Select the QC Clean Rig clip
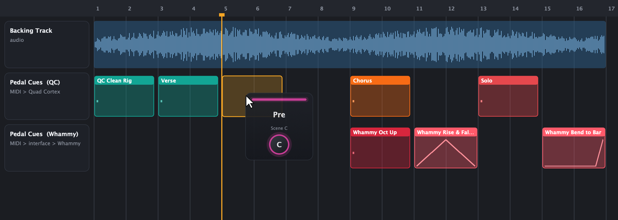Image resolution: width=618 pixels, height=220 pixels. click(x=124, y=96)
